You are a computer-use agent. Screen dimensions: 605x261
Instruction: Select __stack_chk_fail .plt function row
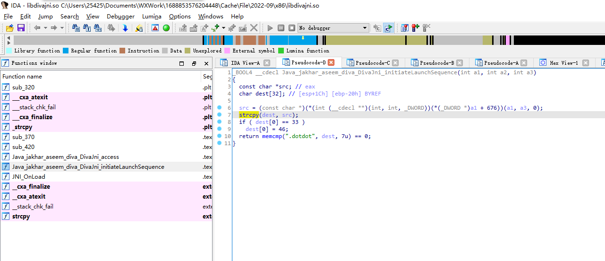[x=106, y=107]
